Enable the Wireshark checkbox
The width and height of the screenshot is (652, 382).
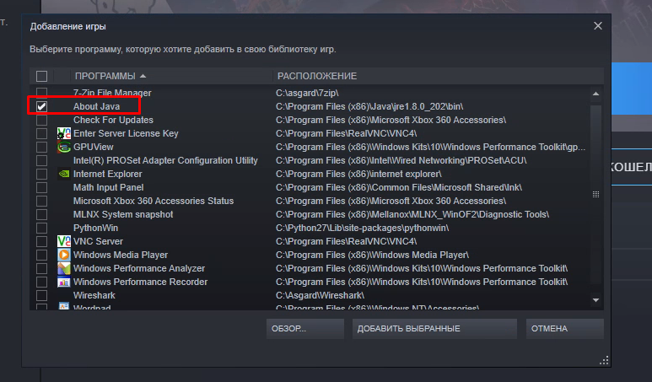click(x=41, y=295)
